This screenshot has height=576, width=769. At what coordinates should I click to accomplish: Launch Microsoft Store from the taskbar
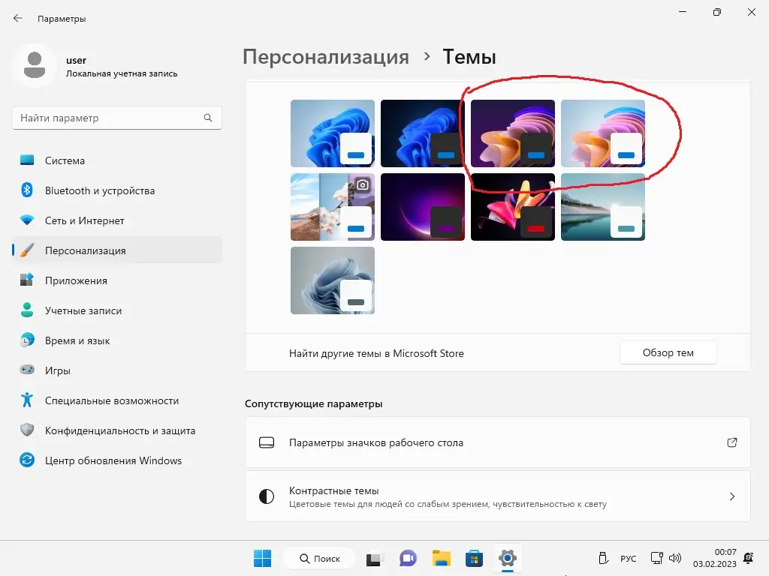[x=474, y=558]
